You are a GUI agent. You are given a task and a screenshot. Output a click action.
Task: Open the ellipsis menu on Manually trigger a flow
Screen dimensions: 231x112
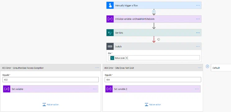[198, 6]
